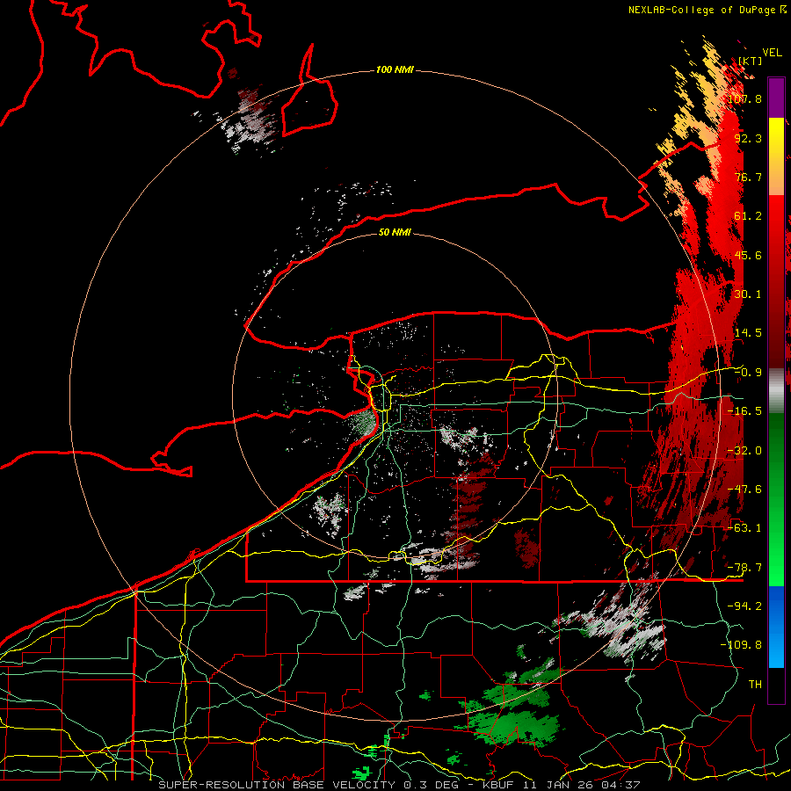Image resolution: width=791 pixels, height=791 pixels.
Task: Click the 61.2 legend value
Action: (x=748, y=216)
